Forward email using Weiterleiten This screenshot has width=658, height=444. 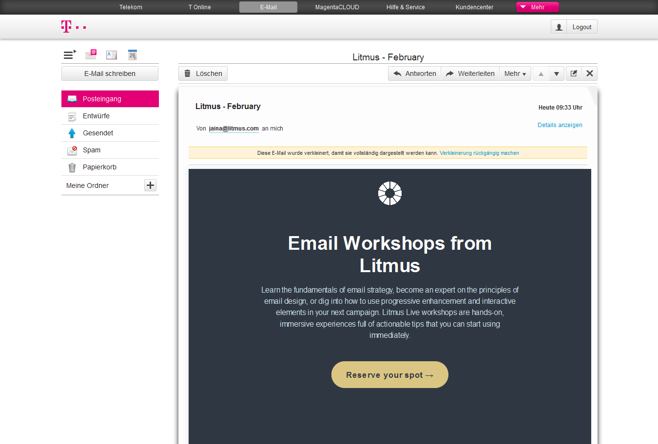[470, 74]
